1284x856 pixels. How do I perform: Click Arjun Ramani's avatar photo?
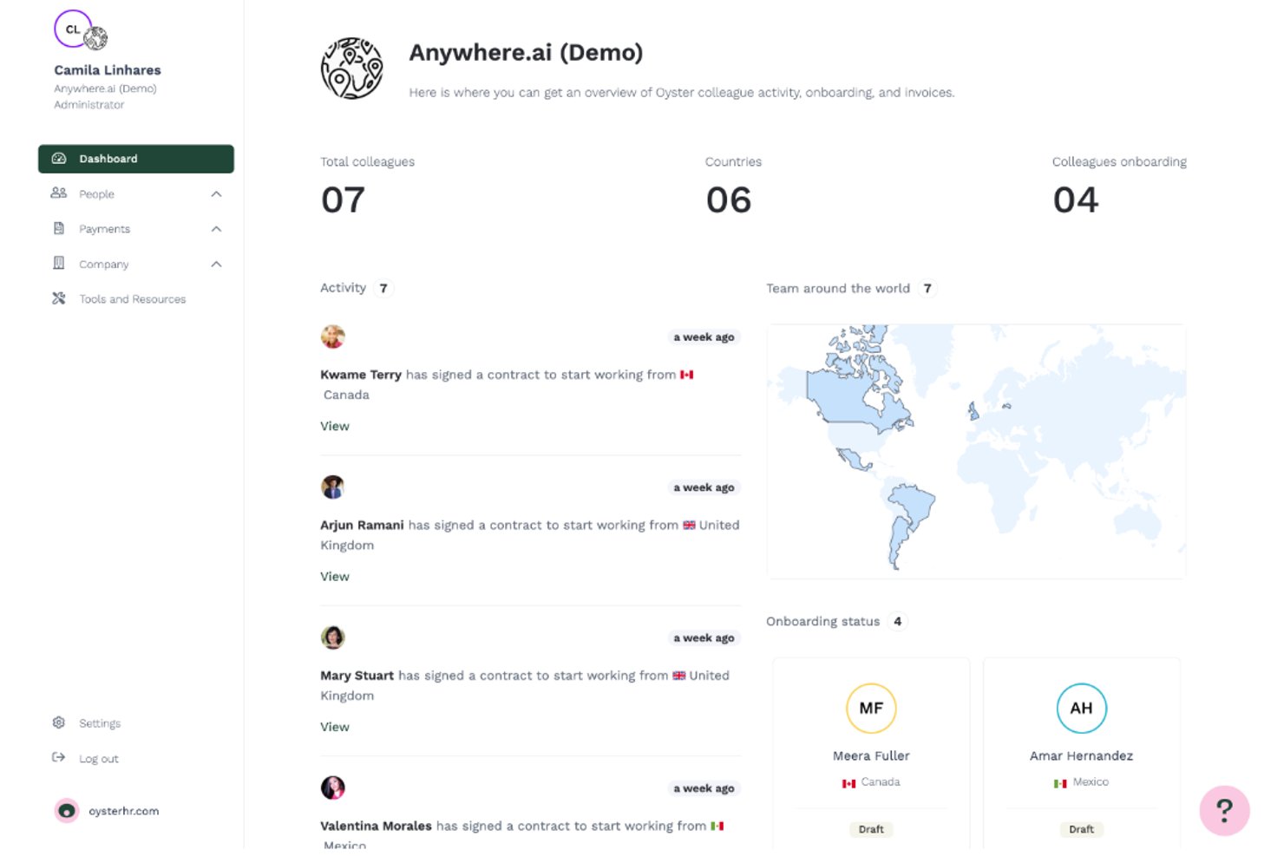coord(333,487)
